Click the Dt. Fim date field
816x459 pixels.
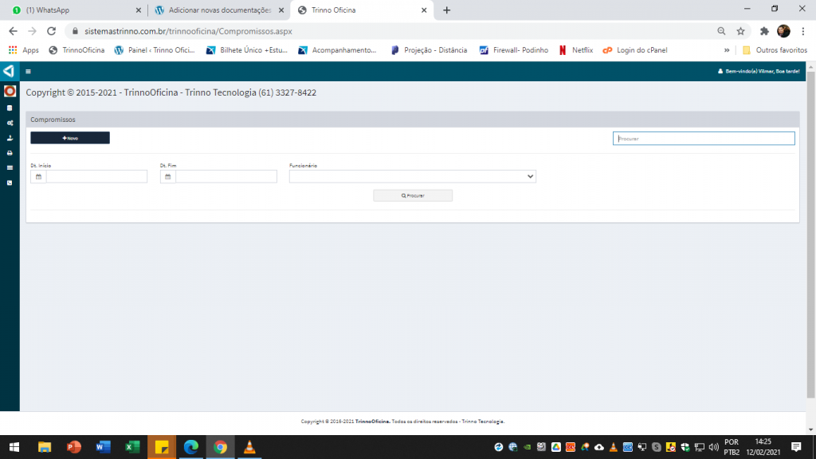click(x=226, y=176)
